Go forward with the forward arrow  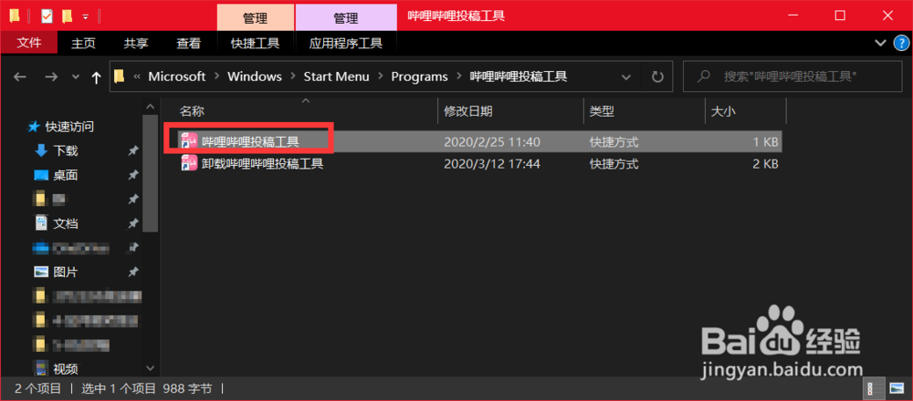(x=51, y=77)
